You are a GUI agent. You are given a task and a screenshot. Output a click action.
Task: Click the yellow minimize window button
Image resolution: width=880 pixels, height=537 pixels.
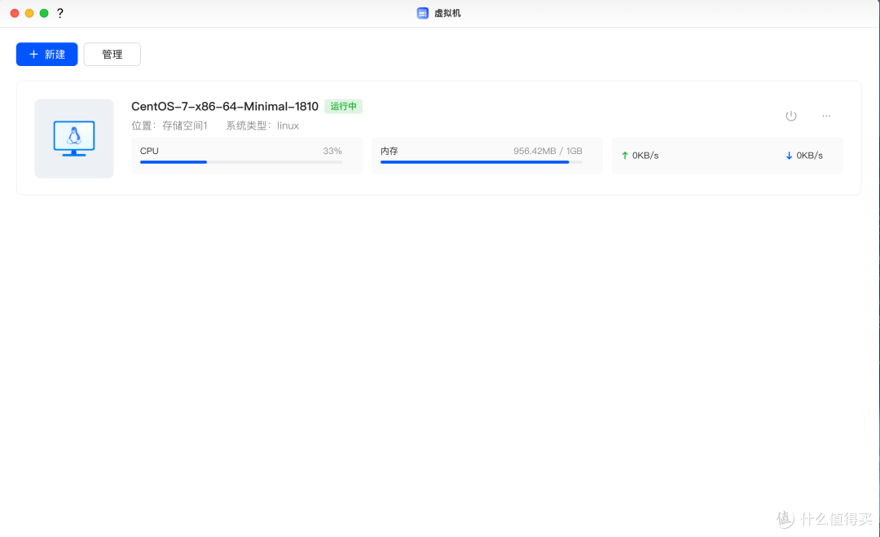(29, 13)
